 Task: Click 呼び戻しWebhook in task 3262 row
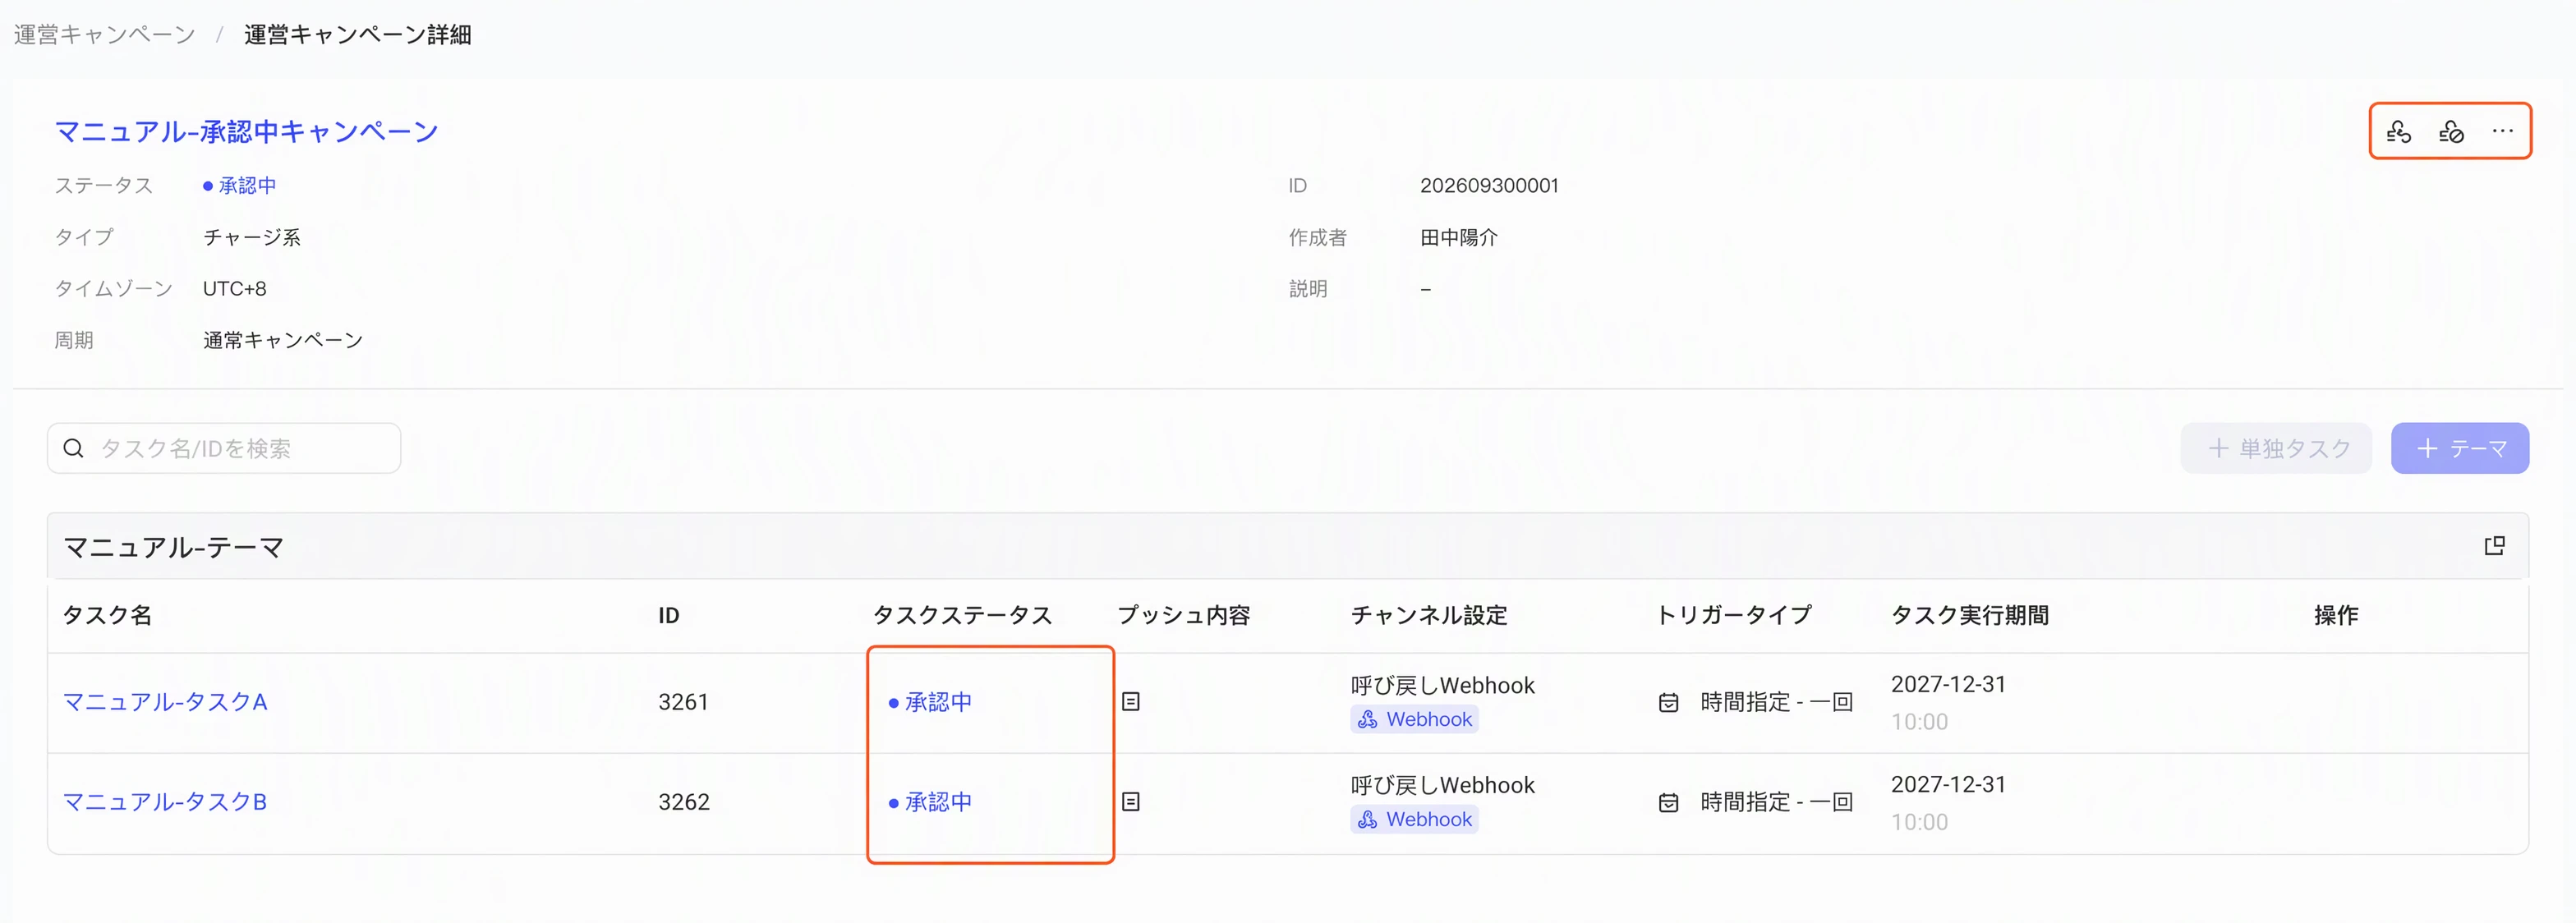[1442, 785]
